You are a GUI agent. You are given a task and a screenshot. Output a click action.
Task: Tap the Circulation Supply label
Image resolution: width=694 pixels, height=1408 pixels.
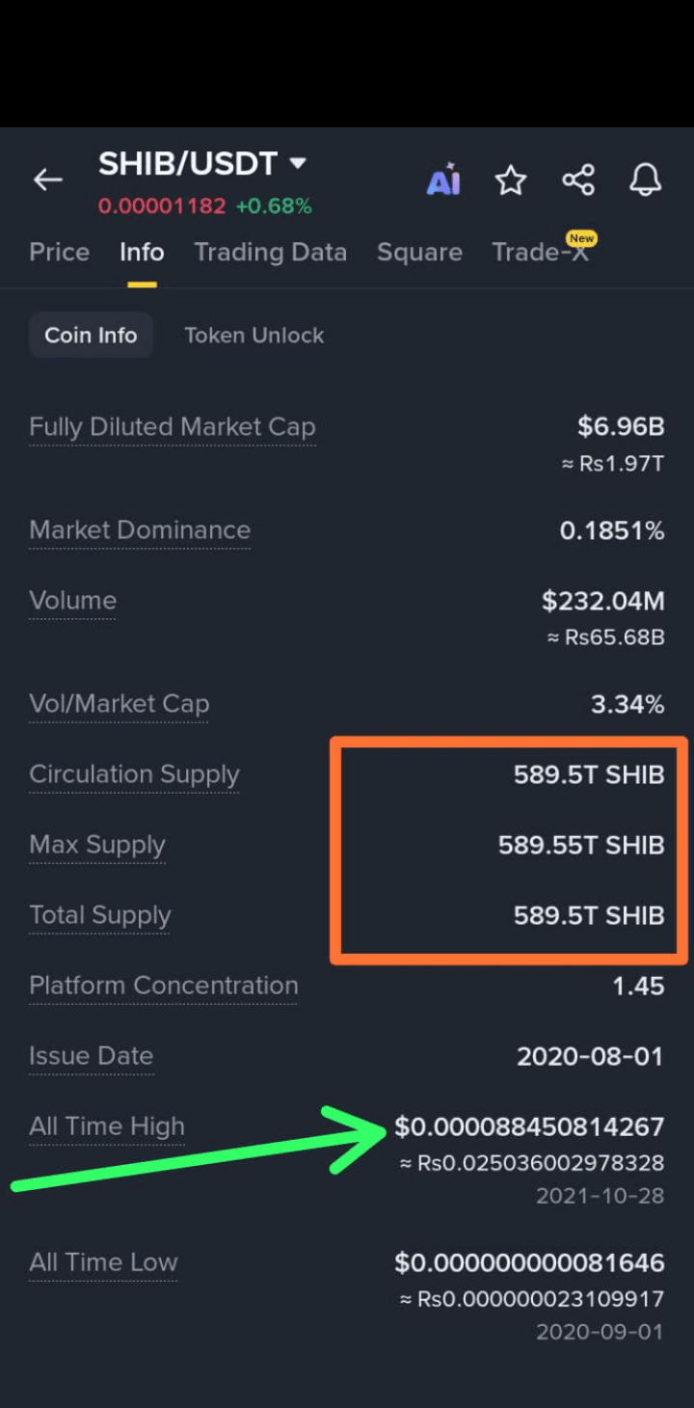coord(134,774)
